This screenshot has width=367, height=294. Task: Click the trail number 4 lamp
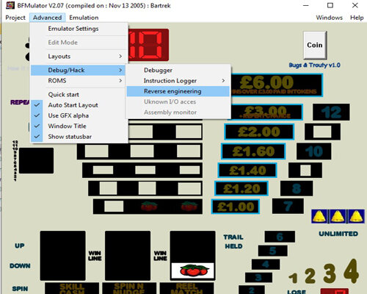[x=266, y=265]
